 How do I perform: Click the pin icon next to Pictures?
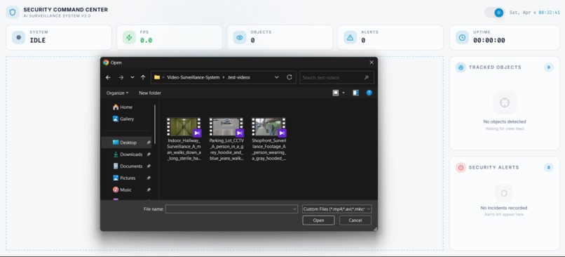(x=149, y=178)
